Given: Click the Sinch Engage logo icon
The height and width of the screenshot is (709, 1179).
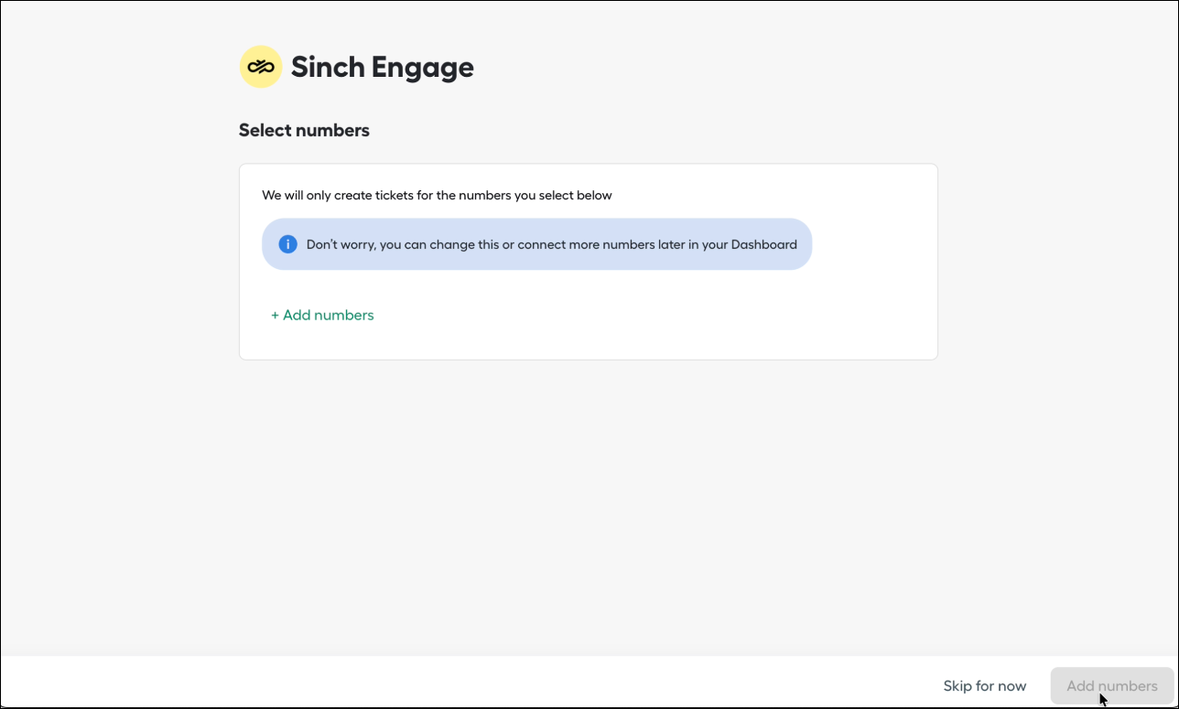Looking at the screenshot, I should 261,67.
